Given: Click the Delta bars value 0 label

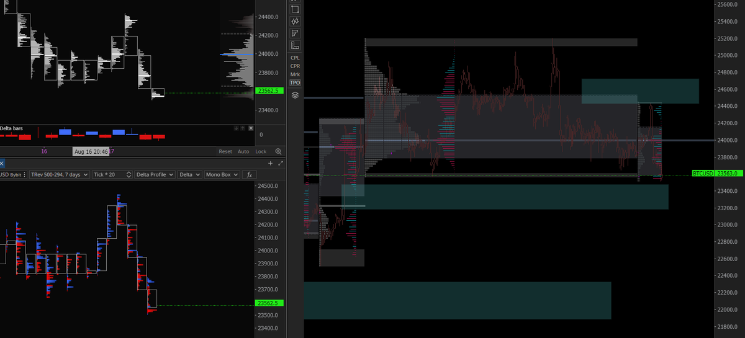Looking at the screenshot, I should pyautogui.click(x=261, y=135).
